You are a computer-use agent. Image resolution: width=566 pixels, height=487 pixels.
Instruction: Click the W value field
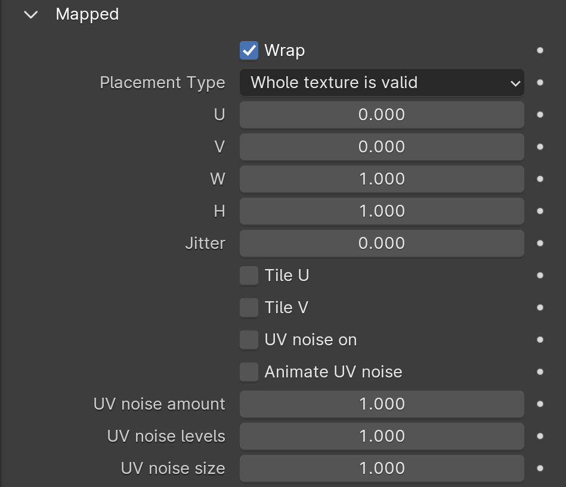tap(382, 179)
